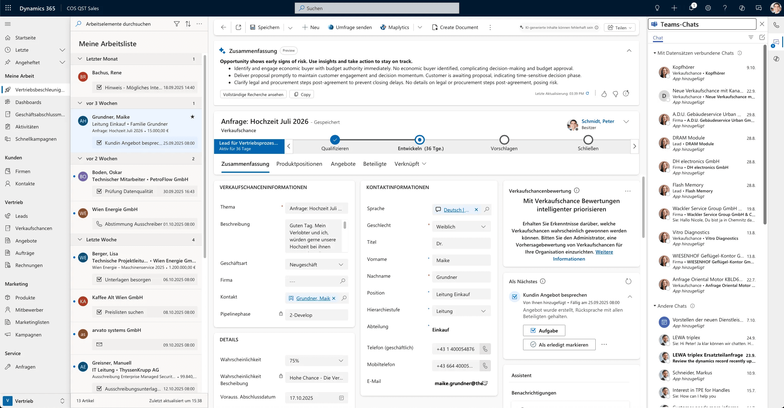Copy the summary with Copy button
784x408 pixels.
click(302, 94)
